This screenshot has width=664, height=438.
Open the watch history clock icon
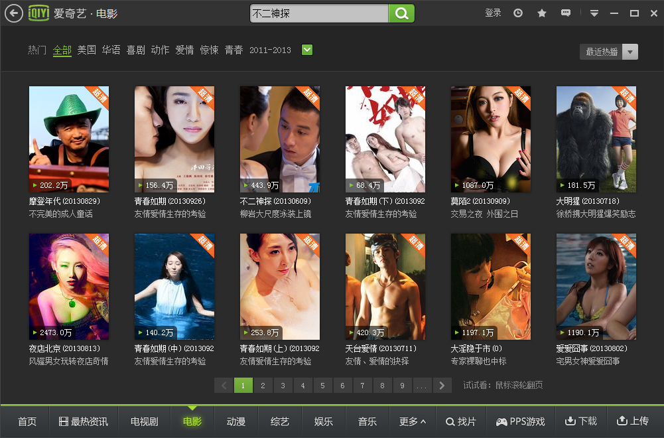(x=518, y=13)
